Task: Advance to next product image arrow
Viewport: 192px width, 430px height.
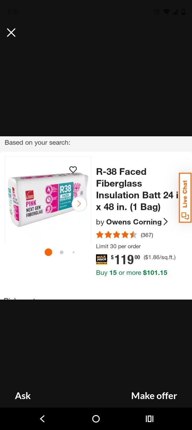Action: tap(79, 204)
